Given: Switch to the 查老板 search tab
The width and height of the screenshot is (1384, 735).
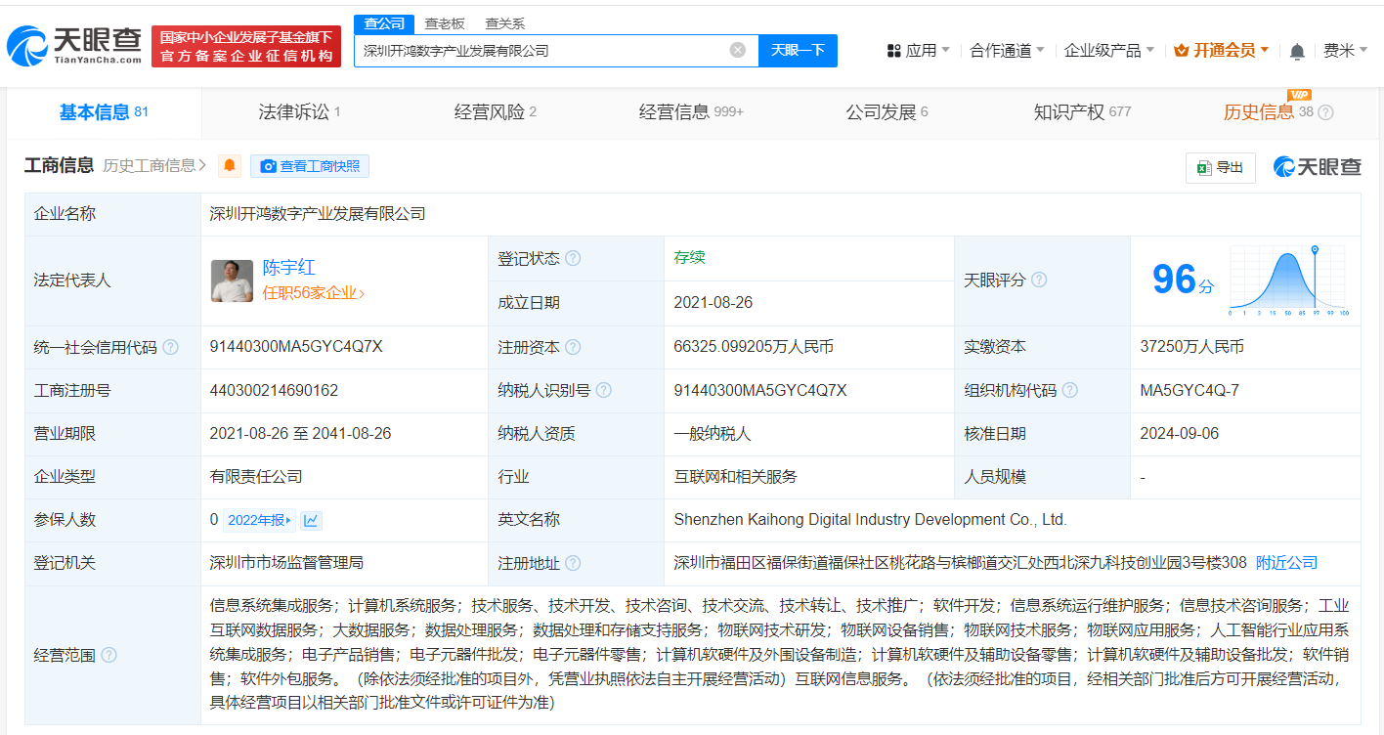Looking at the screenshot, I should tap(445, 23).
